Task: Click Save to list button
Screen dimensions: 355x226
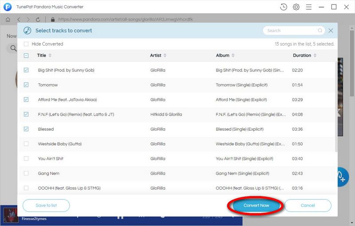Action: (46, 206)
